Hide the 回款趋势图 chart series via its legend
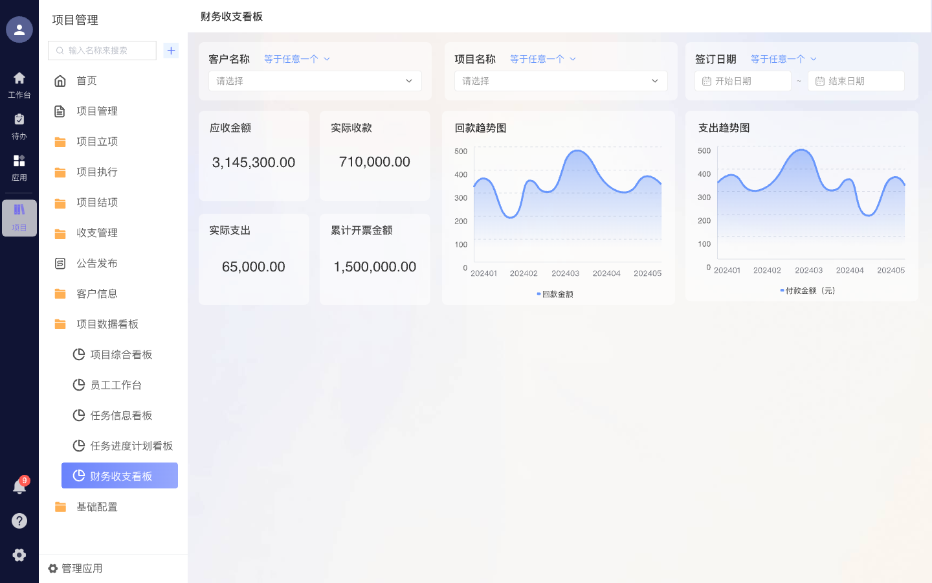This screenshot has height=583, width=932. click(558, 293)
